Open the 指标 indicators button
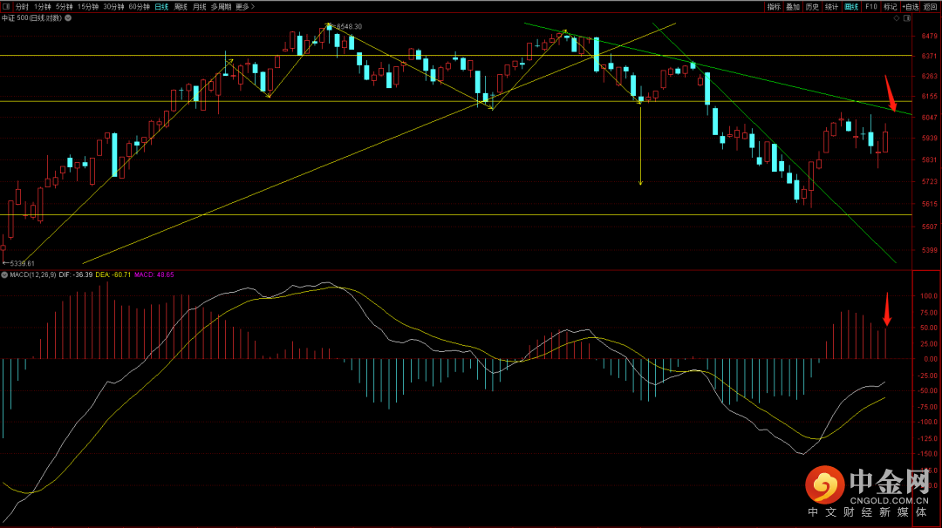942x528 pixels. coord(774,6)
